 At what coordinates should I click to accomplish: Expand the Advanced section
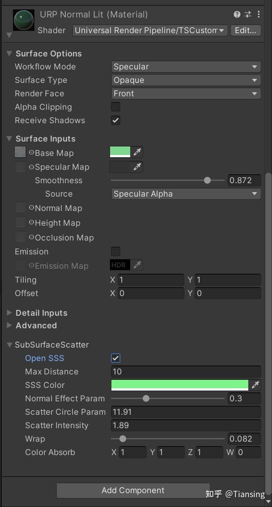point(9,326)
